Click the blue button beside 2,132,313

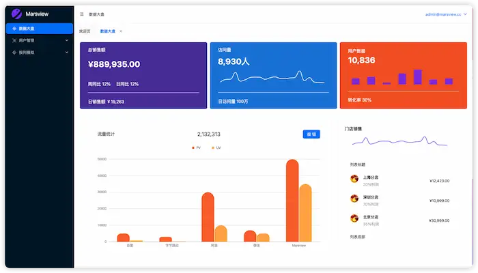(x=311, y=134)
